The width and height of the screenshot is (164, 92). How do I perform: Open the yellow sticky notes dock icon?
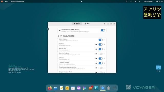click(x=67, y=88)
